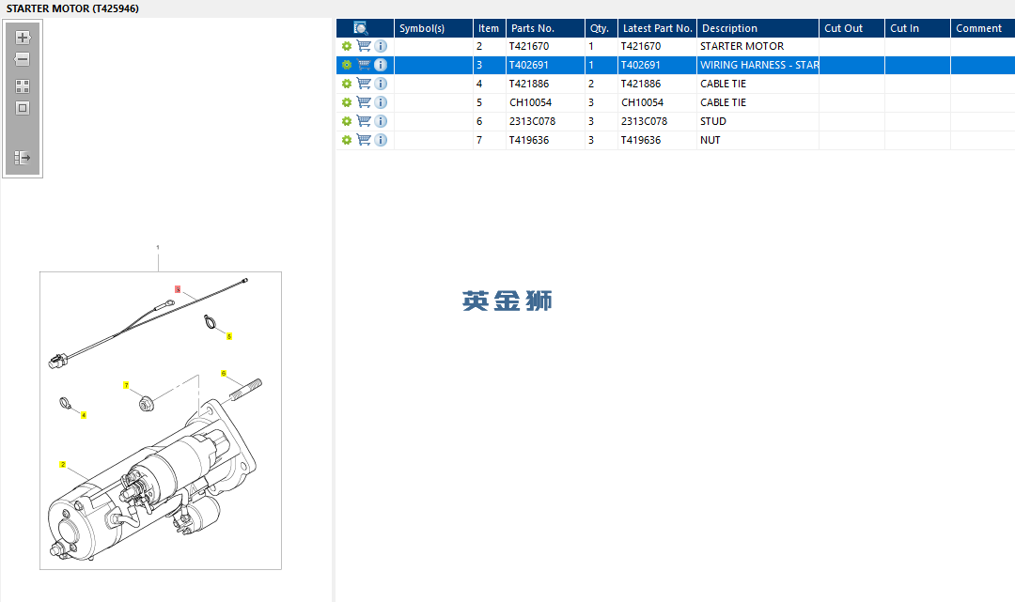Image resolution: width=1015 pixels, height=602 pixels.
Task: Click callout 2 on the starter motor diagram
Action: pyautogui.click(x=63, y=464)
